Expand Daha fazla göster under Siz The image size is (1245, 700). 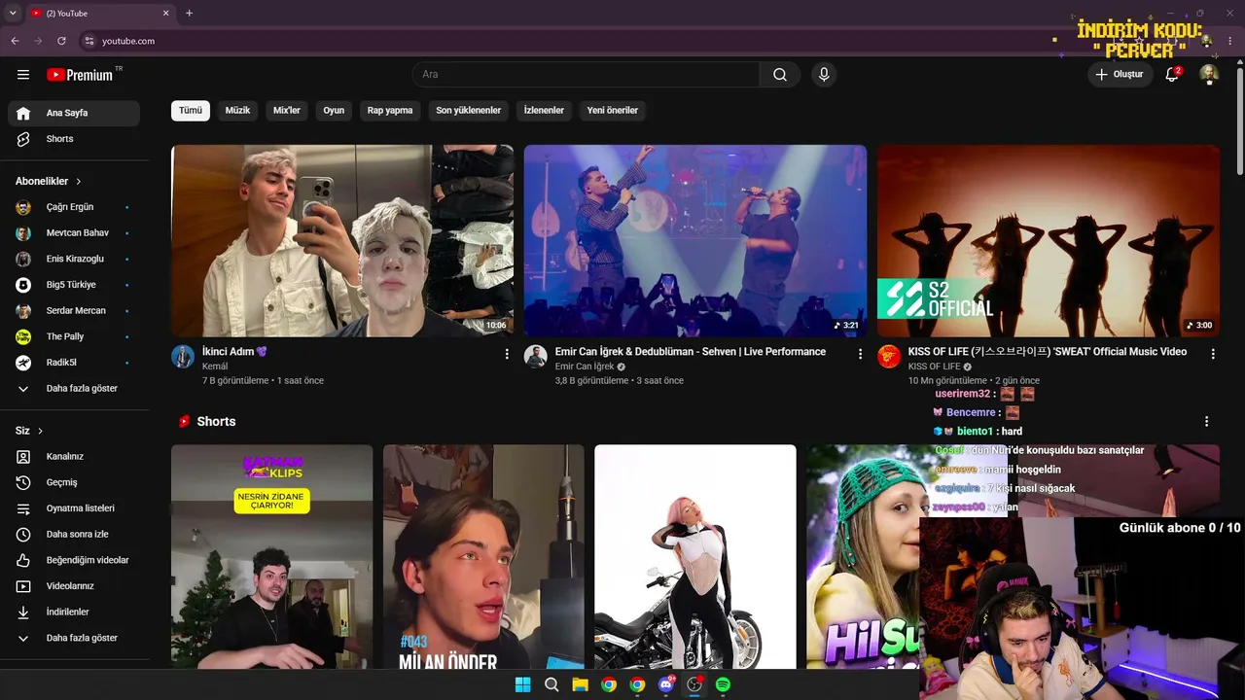click(74, 639)
